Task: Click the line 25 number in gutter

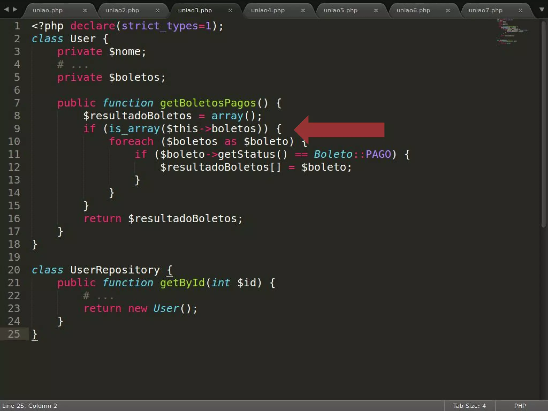Action: tap(14, 334)
